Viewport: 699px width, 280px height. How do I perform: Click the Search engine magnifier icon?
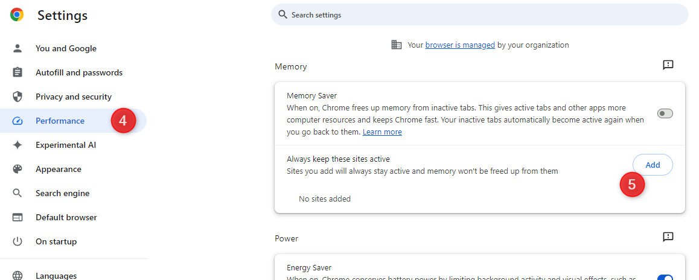pos(18,193)
